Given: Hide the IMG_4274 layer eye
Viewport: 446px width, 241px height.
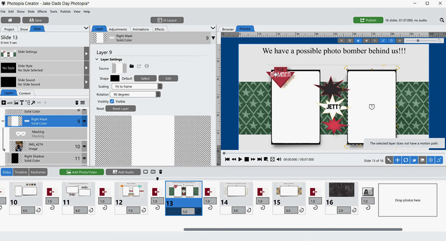Looking at the screenshot, I should pos(84,146).
